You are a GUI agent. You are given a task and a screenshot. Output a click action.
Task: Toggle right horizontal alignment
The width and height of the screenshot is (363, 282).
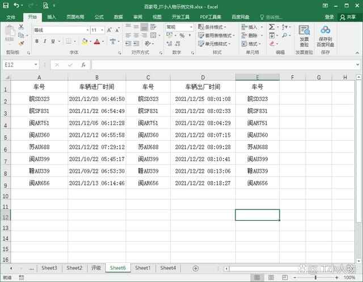tap(144, 35)
